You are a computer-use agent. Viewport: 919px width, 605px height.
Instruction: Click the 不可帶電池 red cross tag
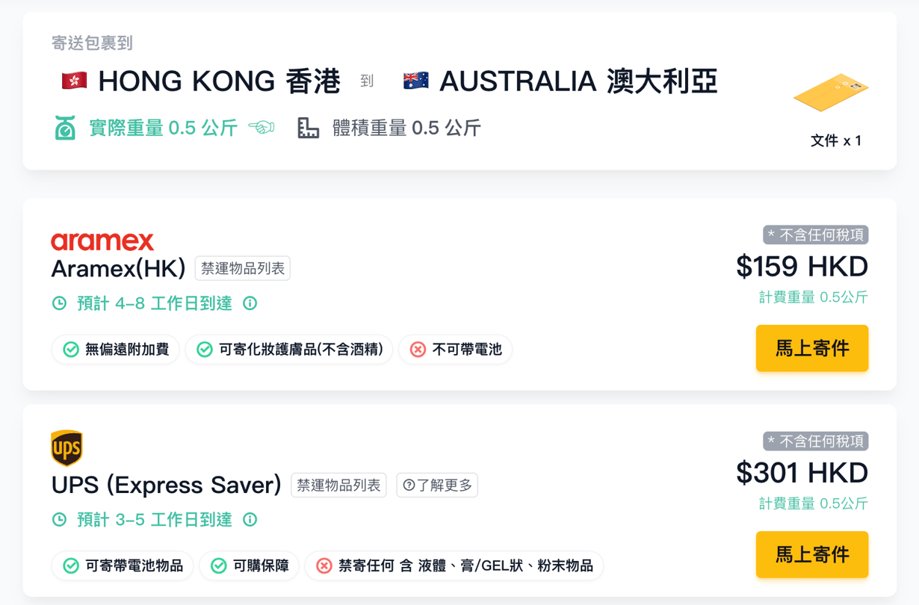point(456,350)
